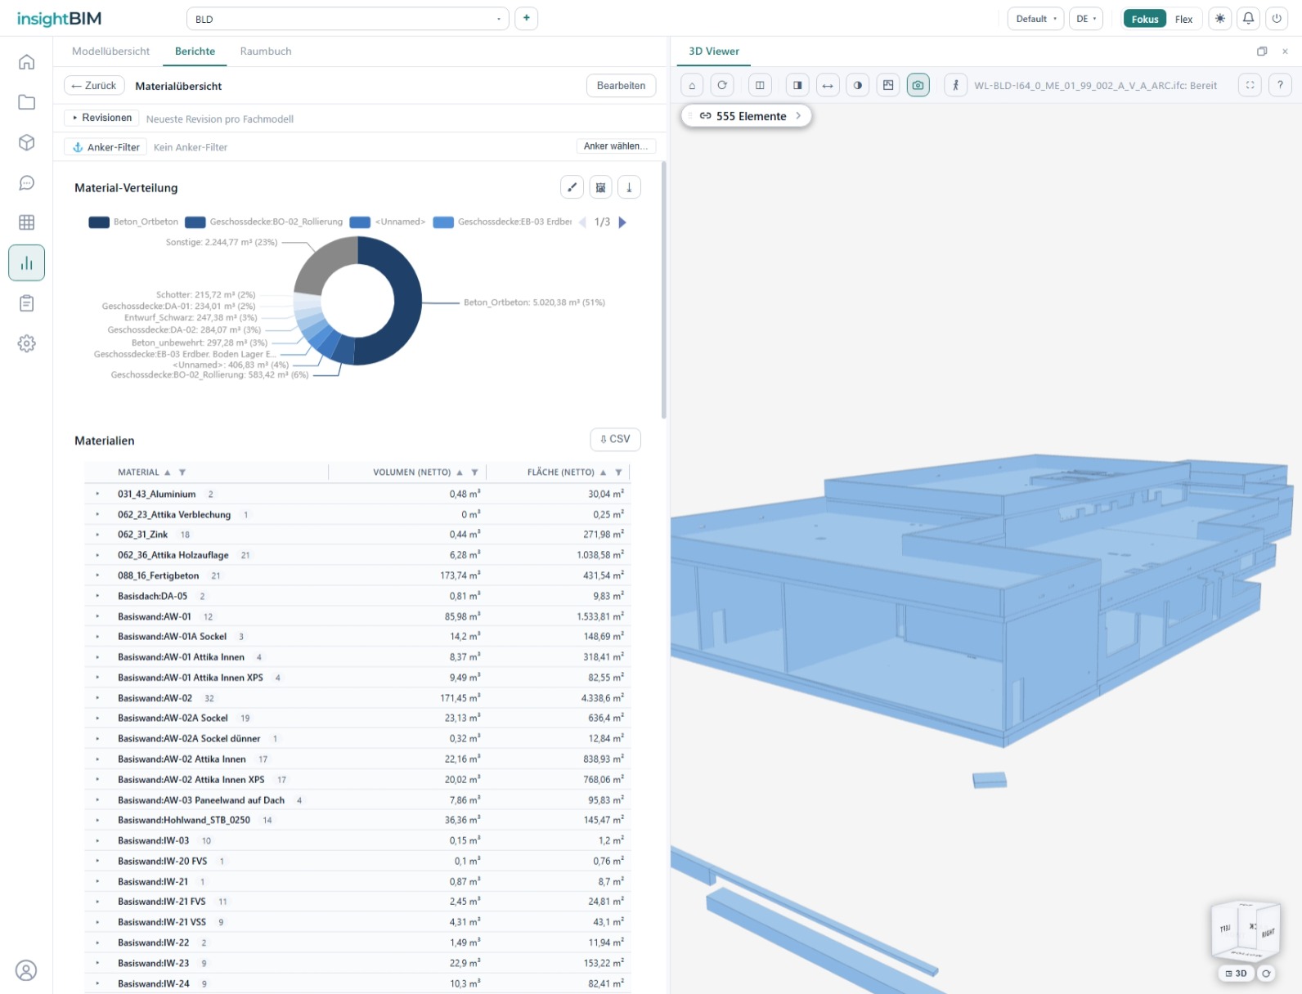1302x994 pixels.
Task: Filter the FLÄCHE (NETTO) column
Action: click(x=618, y=472)
